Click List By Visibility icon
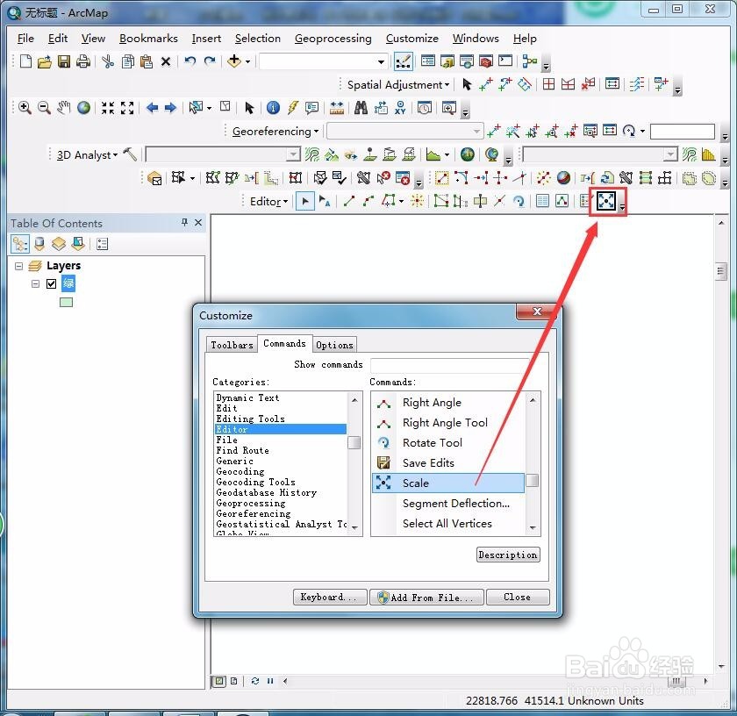737x716 pixels. click(59, 244)
